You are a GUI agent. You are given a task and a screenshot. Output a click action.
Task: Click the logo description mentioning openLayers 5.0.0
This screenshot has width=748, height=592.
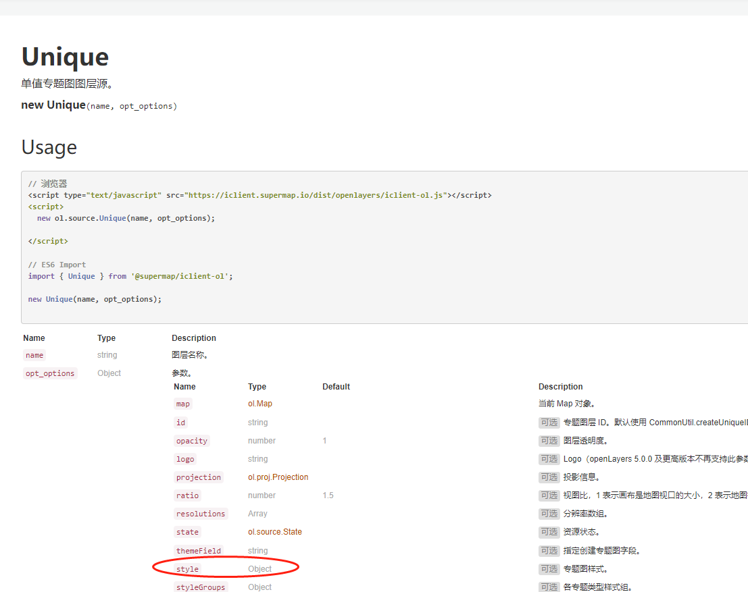coord(655,459)
